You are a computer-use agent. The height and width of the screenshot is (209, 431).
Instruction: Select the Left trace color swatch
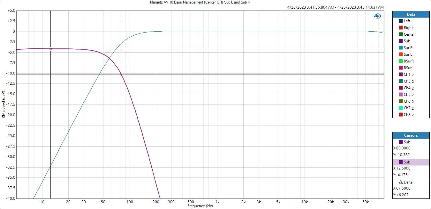click(401, 21)
